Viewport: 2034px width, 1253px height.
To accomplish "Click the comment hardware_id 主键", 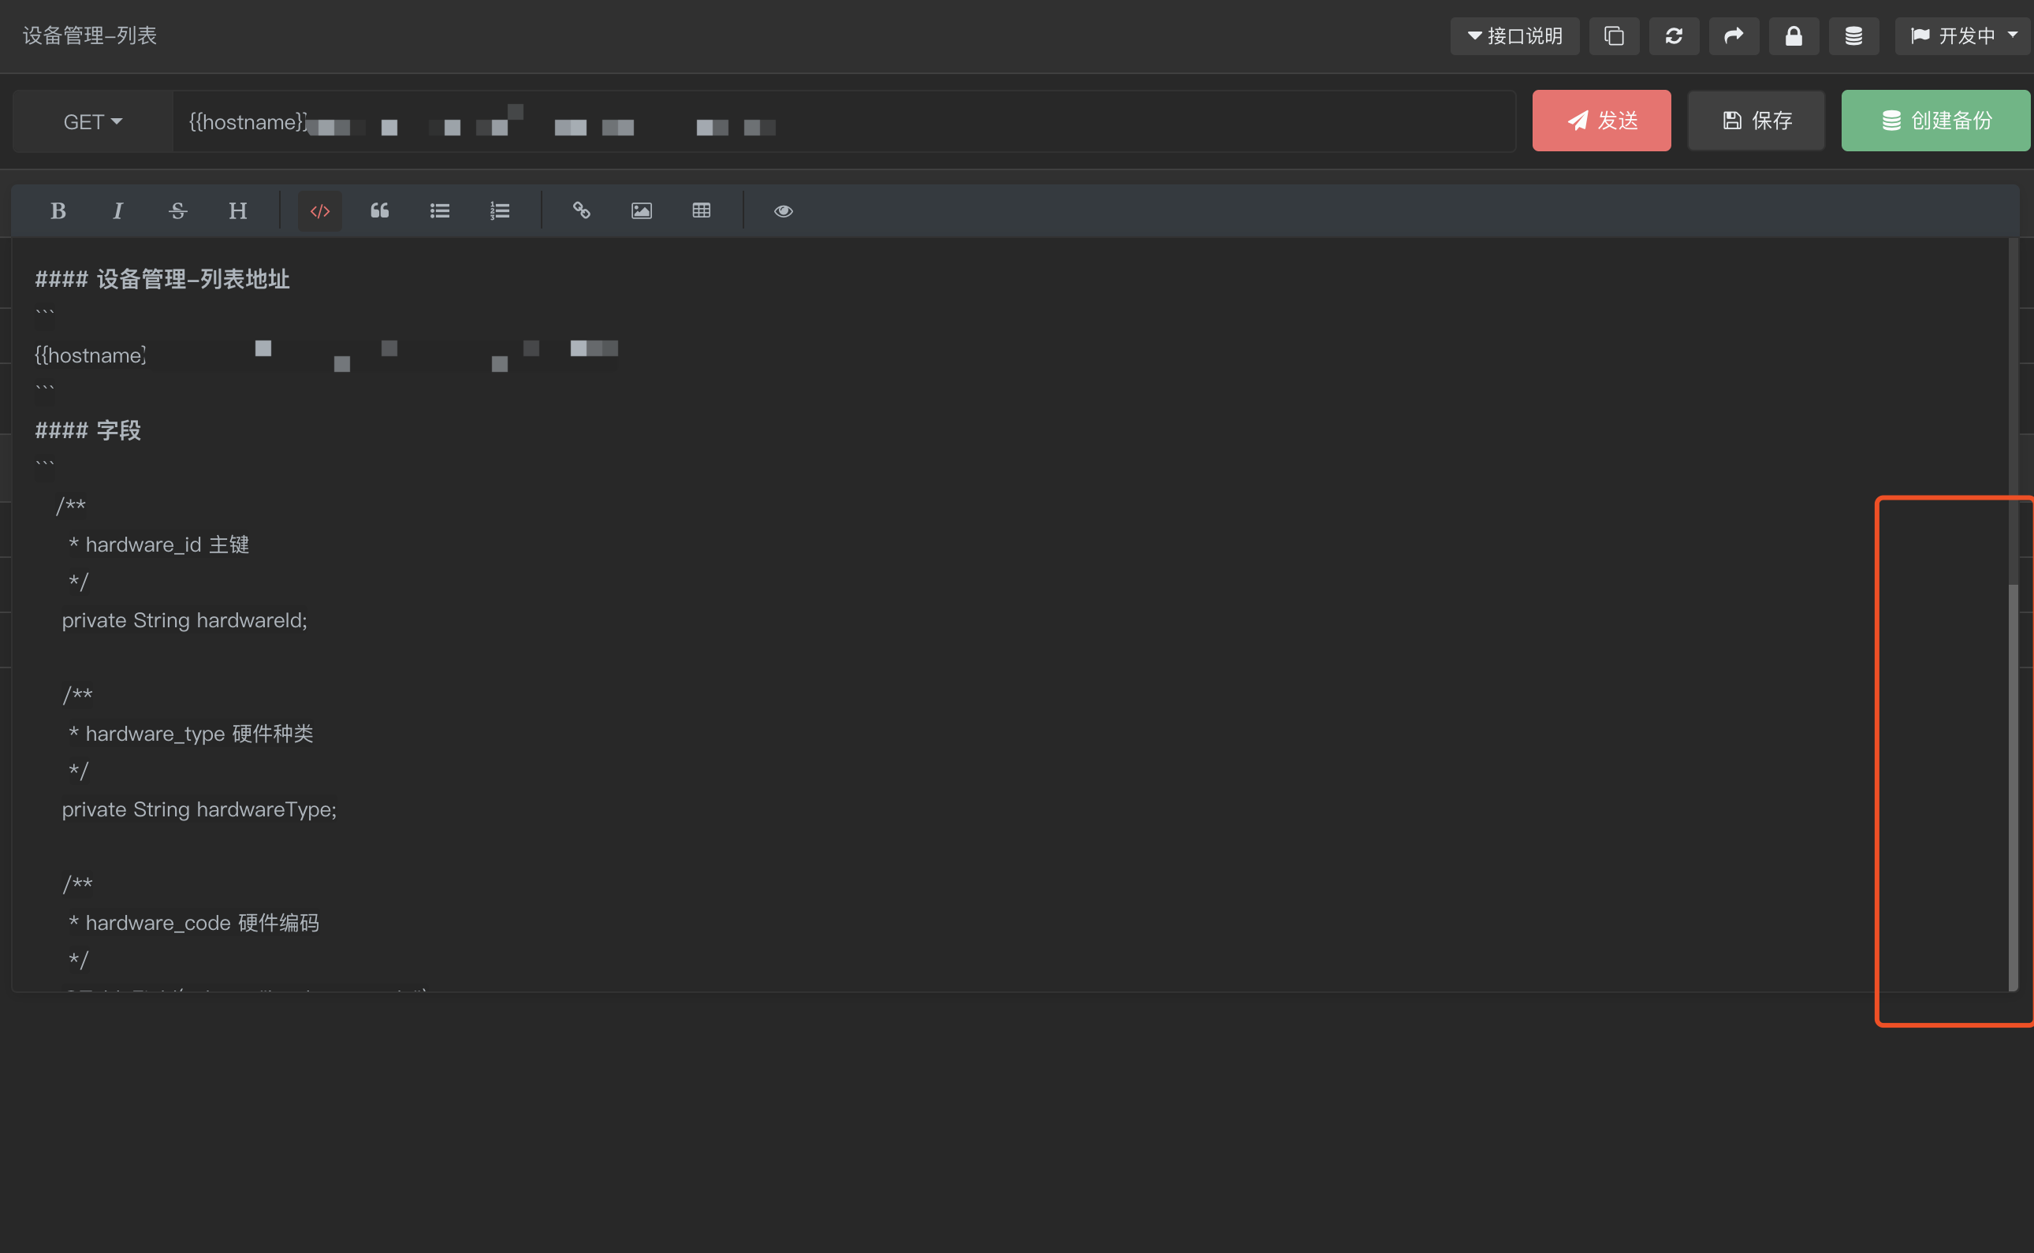I will click(x=159, y=545).
